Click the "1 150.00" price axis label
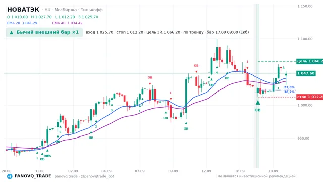The image size is (323, 182). tap(305, 6)
